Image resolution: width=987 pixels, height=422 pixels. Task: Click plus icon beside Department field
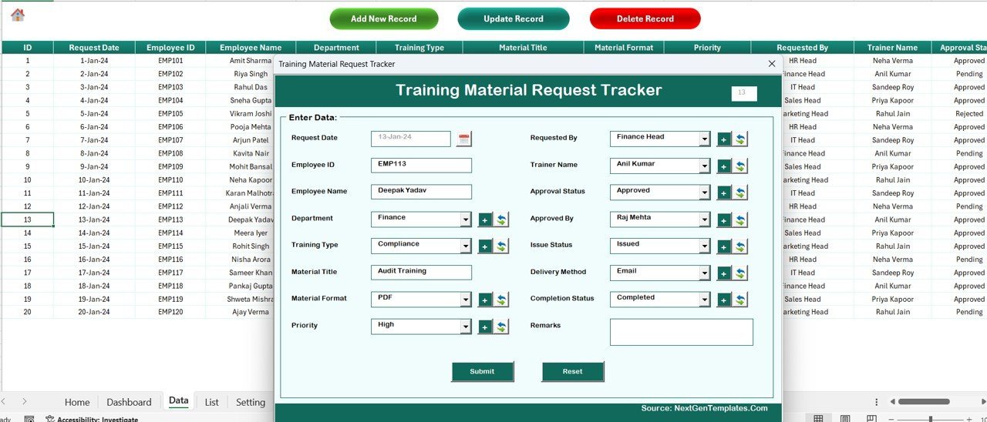click(x=485, y=220)
